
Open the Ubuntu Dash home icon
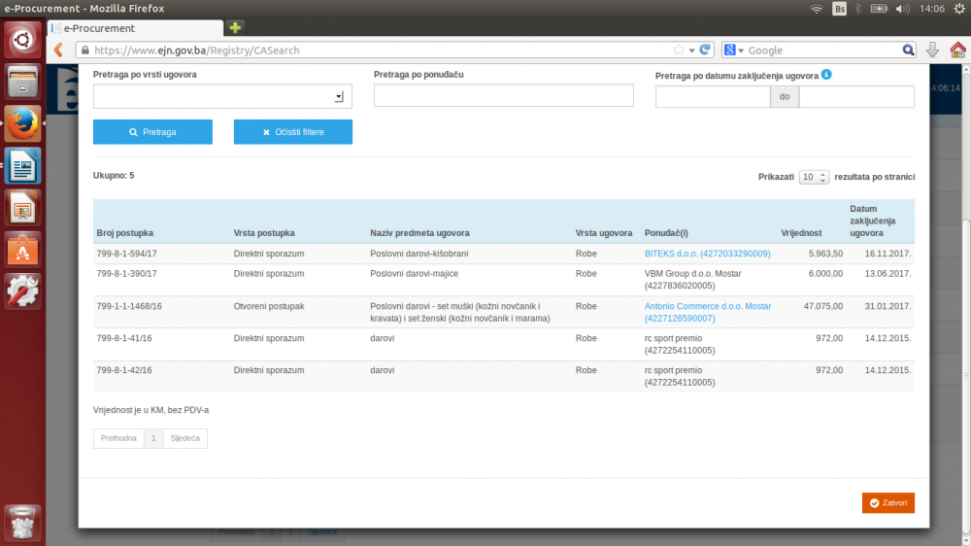pyautogui.click(x=22, y=40)
